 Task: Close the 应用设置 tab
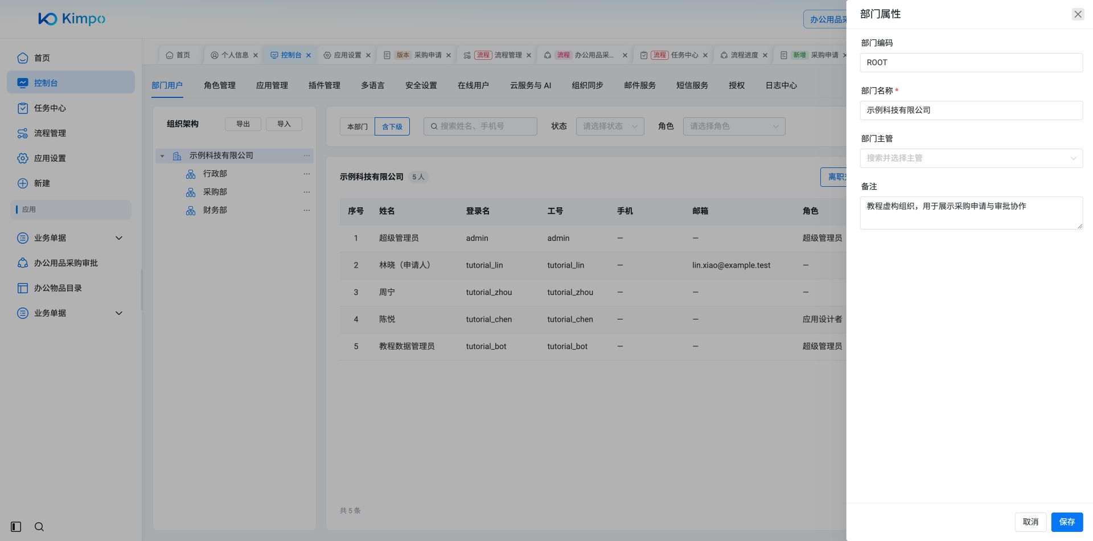coord(368,55)
